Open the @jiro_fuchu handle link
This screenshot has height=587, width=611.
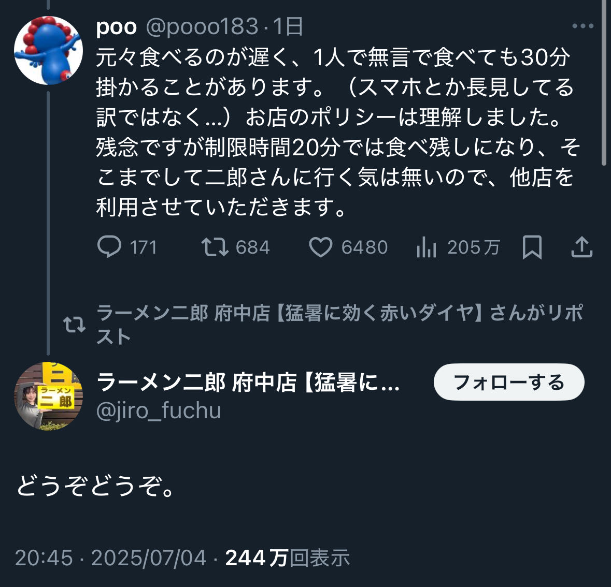tap(159, 410)
